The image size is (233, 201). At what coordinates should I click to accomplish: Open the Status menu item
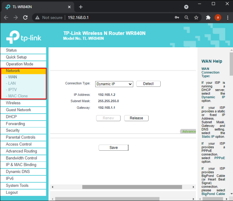[23, 50]
